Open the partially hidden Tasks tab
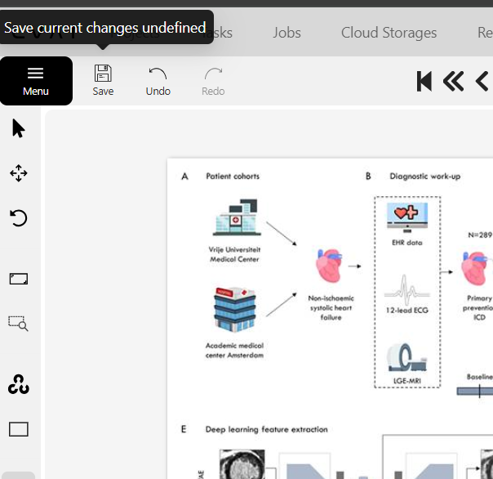 tap(223, 33)
